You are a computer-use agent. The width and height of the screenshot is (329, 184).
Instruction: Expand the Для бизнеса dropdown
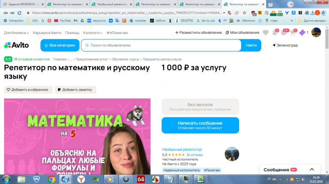tap(16, 33)
